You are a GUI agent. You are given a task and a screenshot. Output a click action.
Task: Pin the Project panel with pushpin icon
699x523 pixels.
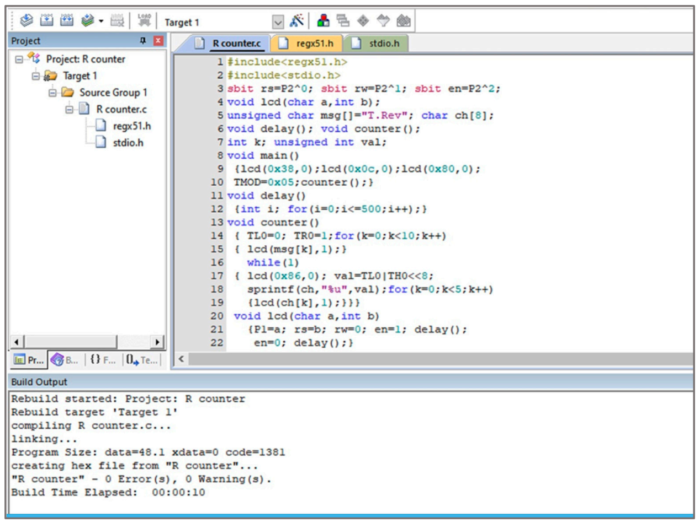pos(143,41)
